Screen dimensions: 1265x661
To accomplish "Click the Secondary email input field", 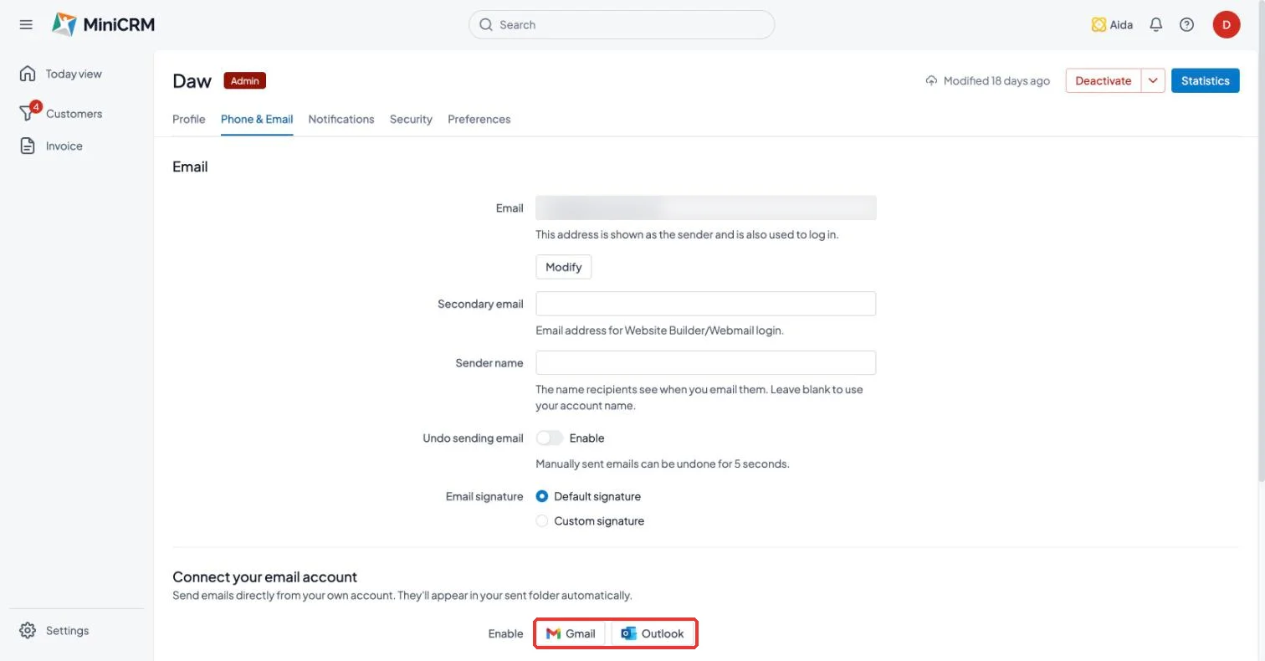I will [706, 304].
